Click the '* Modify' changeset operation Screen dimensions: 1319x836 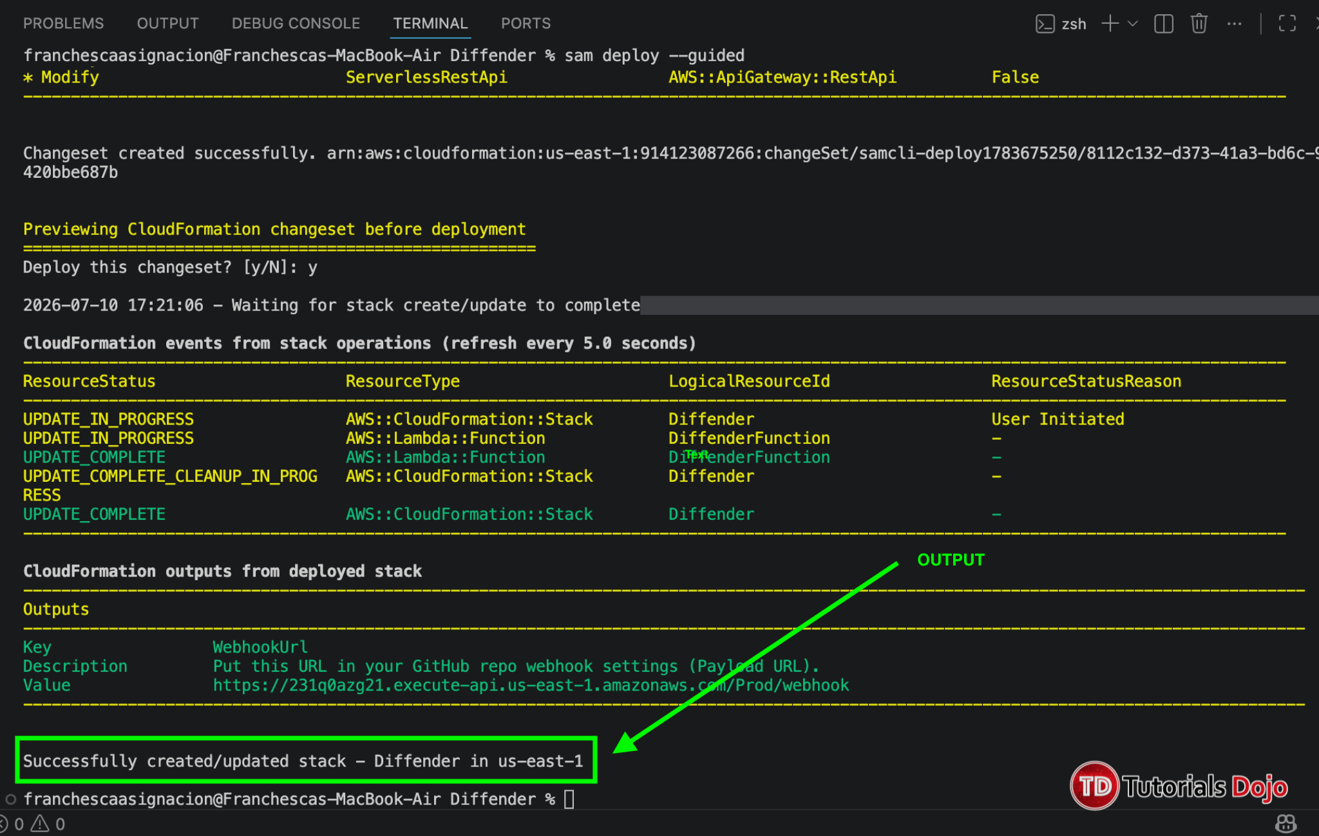61,77
